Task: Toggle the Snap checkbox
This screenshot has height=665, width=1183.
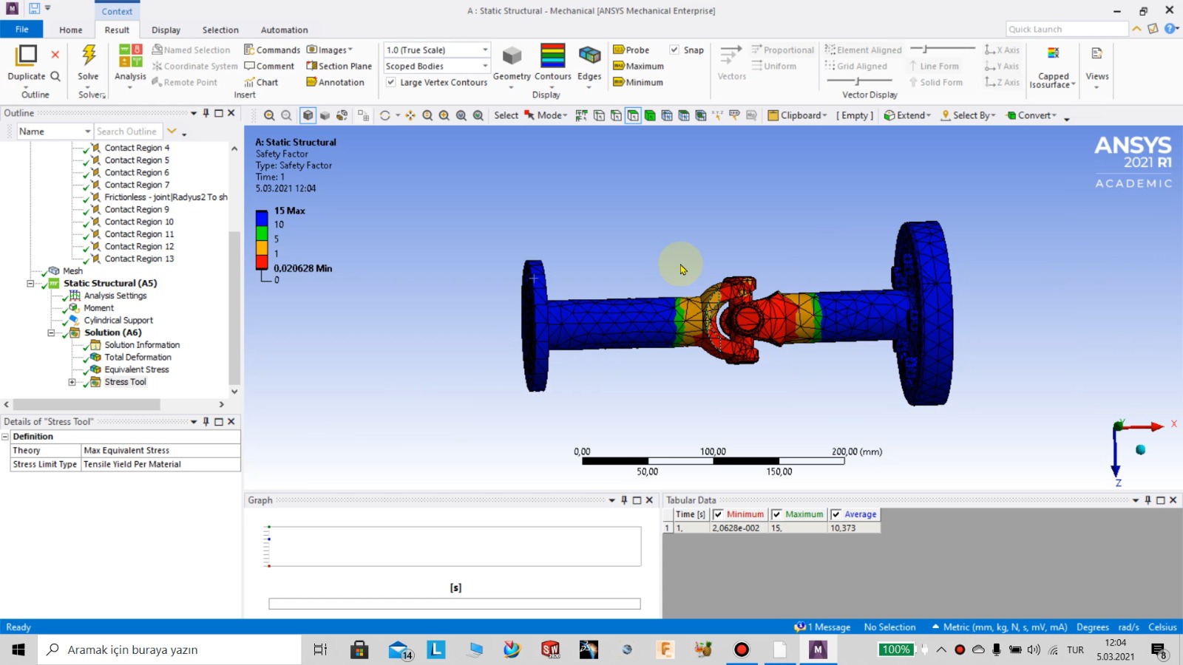Action: point(674,50)
